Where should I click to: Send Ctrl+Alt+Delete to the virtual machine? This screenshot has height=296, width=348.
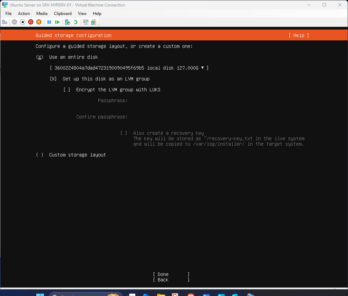(4, 22)
